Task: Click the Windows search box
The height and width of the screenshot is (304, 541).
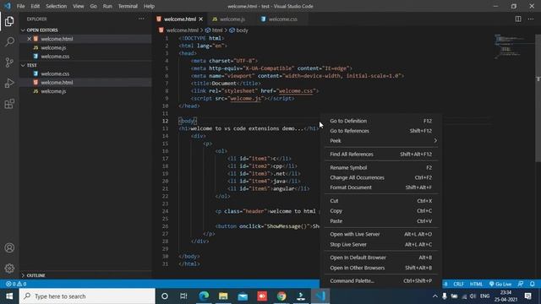Action: click(x=87, y=296)
